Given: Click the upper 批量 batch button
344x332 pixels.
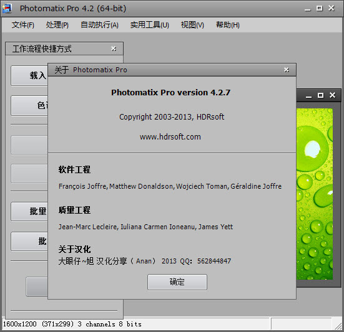Looking at the screenshot, I should (29, 211).
